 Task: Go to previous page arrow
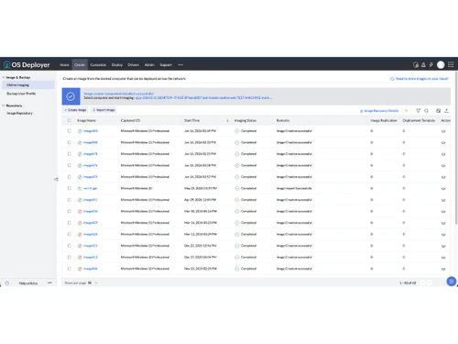tap(423, 283)
